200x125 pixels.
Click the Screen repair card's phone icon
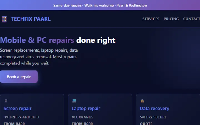click(6, 101)
